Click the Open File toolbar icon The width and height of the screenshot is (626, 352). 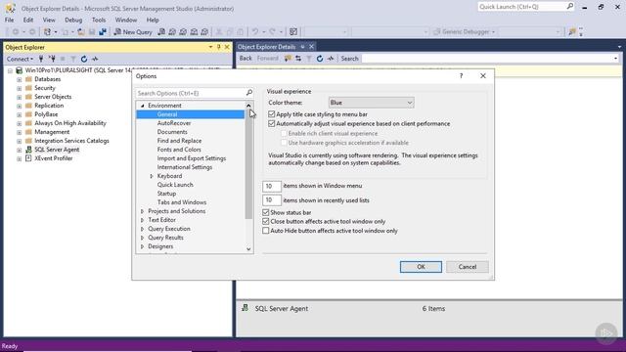81,32
